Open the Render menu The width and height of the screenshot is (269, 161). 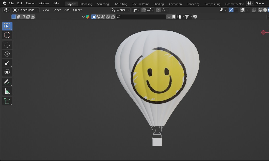(x=30, y=3)
